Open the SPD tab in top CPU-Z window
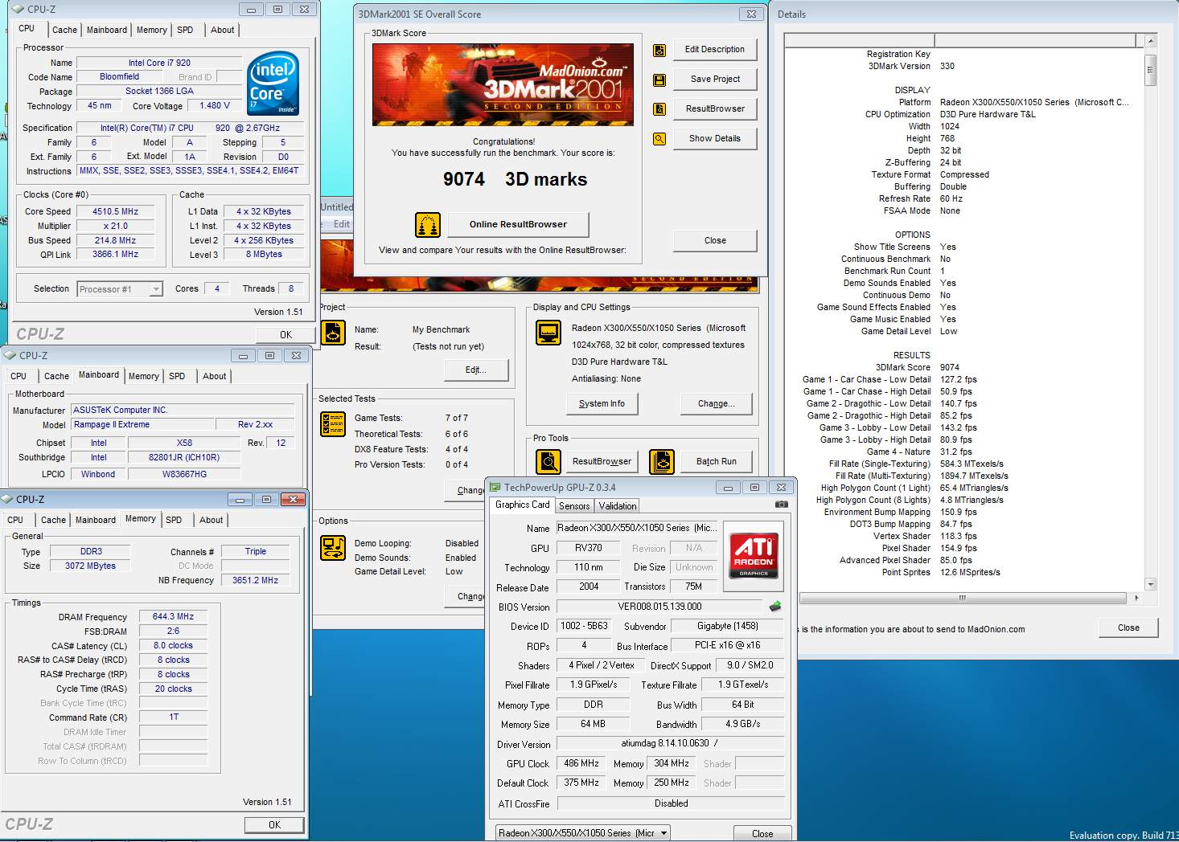Screen dimensions: 1179x842 click(185, 30)
